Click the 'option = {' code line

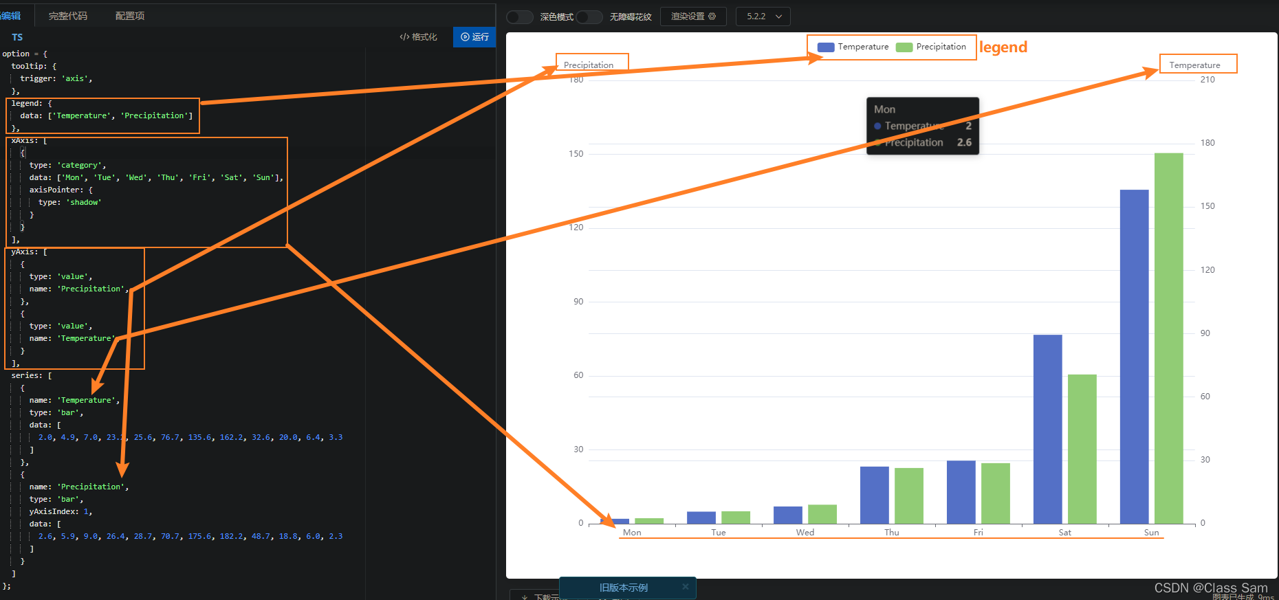pyautogui.click(x=25, y=54)
